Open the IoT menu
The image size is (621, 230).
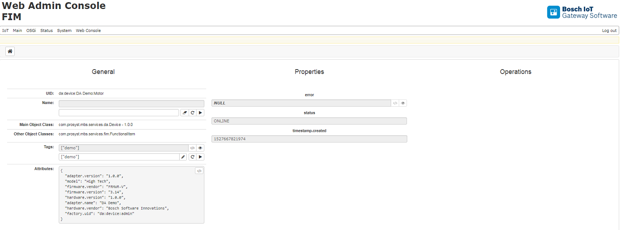pyautogui.click(x=5, y=30)
